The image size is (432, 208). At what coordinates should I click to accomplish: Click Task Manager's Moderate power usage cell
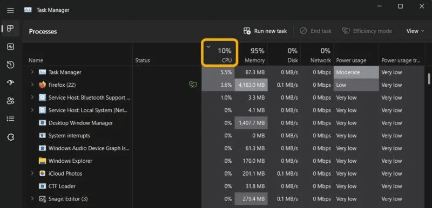tap(356, 72)
